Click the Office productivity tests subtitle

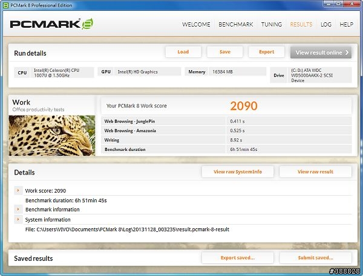(x=39, y=109)
